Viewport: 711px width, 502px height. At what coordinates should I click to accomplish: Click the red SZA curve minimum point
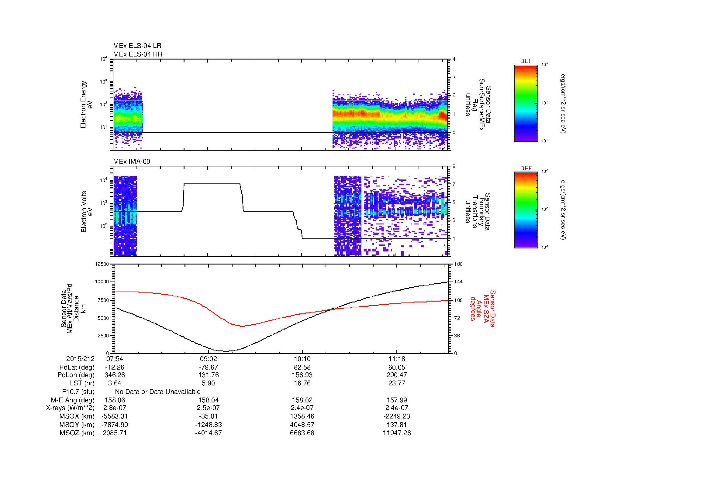point(242,326)
